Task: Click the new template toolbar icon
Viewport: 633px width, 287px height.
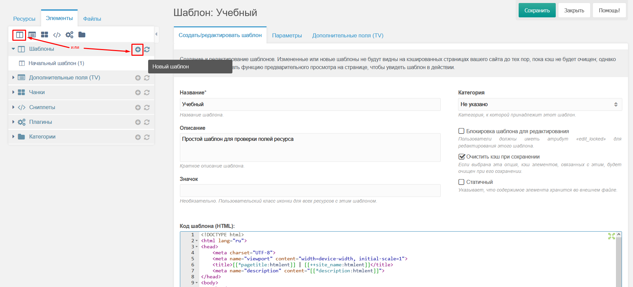Action: 19,35
